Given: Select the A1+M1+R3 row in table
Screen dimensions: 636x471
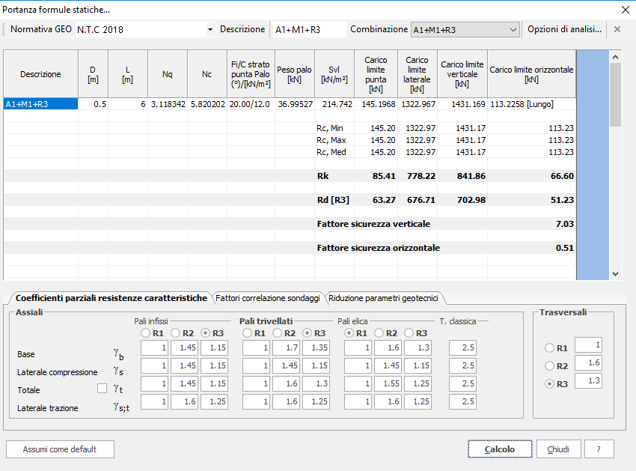Looking at the screenshot, I should point(40,104).
